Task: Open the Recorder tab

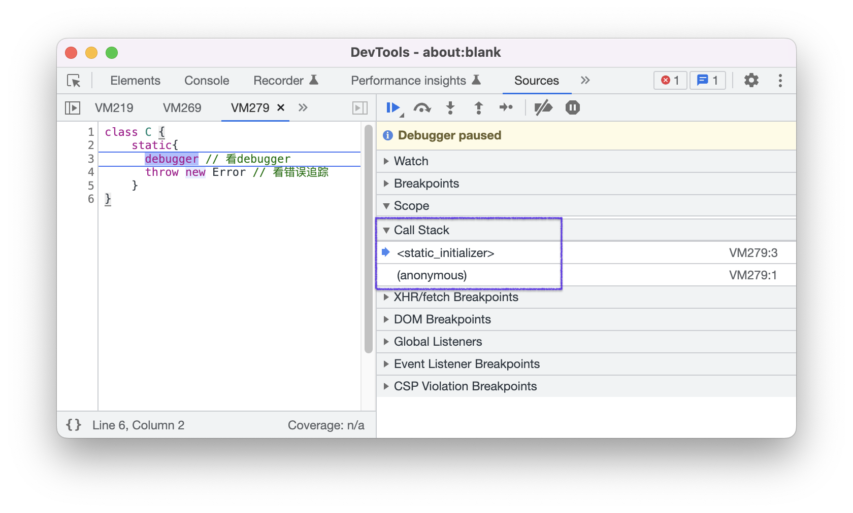Action: point(286,81)
